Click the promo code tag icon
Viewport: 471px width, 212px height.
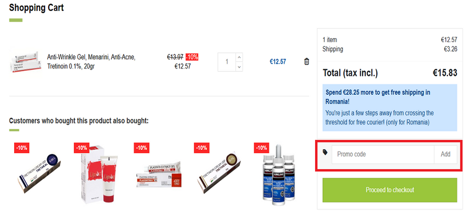tap(325, 152)
